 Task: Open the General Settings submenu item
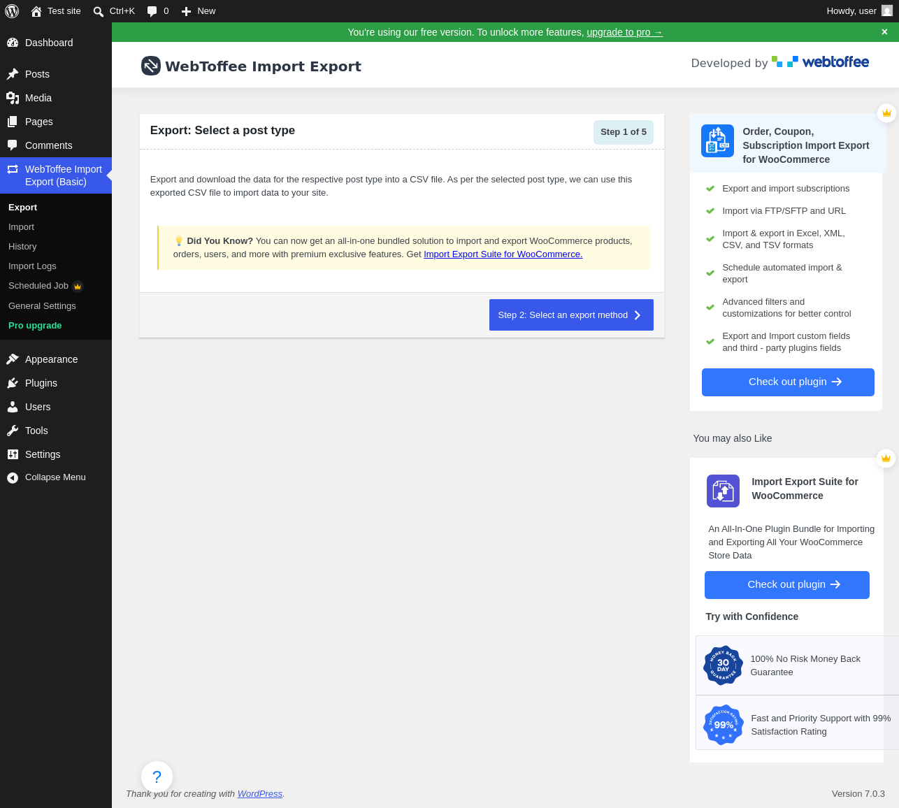pyautogui.click(x=56, y=306)
